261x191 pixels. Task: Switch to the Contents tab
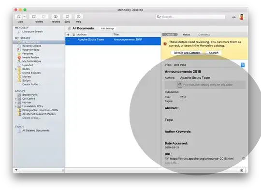(x=204, y=35)
